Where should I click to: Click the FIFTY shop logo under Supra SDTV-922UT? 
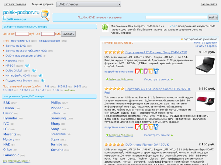pyautogui.click(x=147, y=127)
